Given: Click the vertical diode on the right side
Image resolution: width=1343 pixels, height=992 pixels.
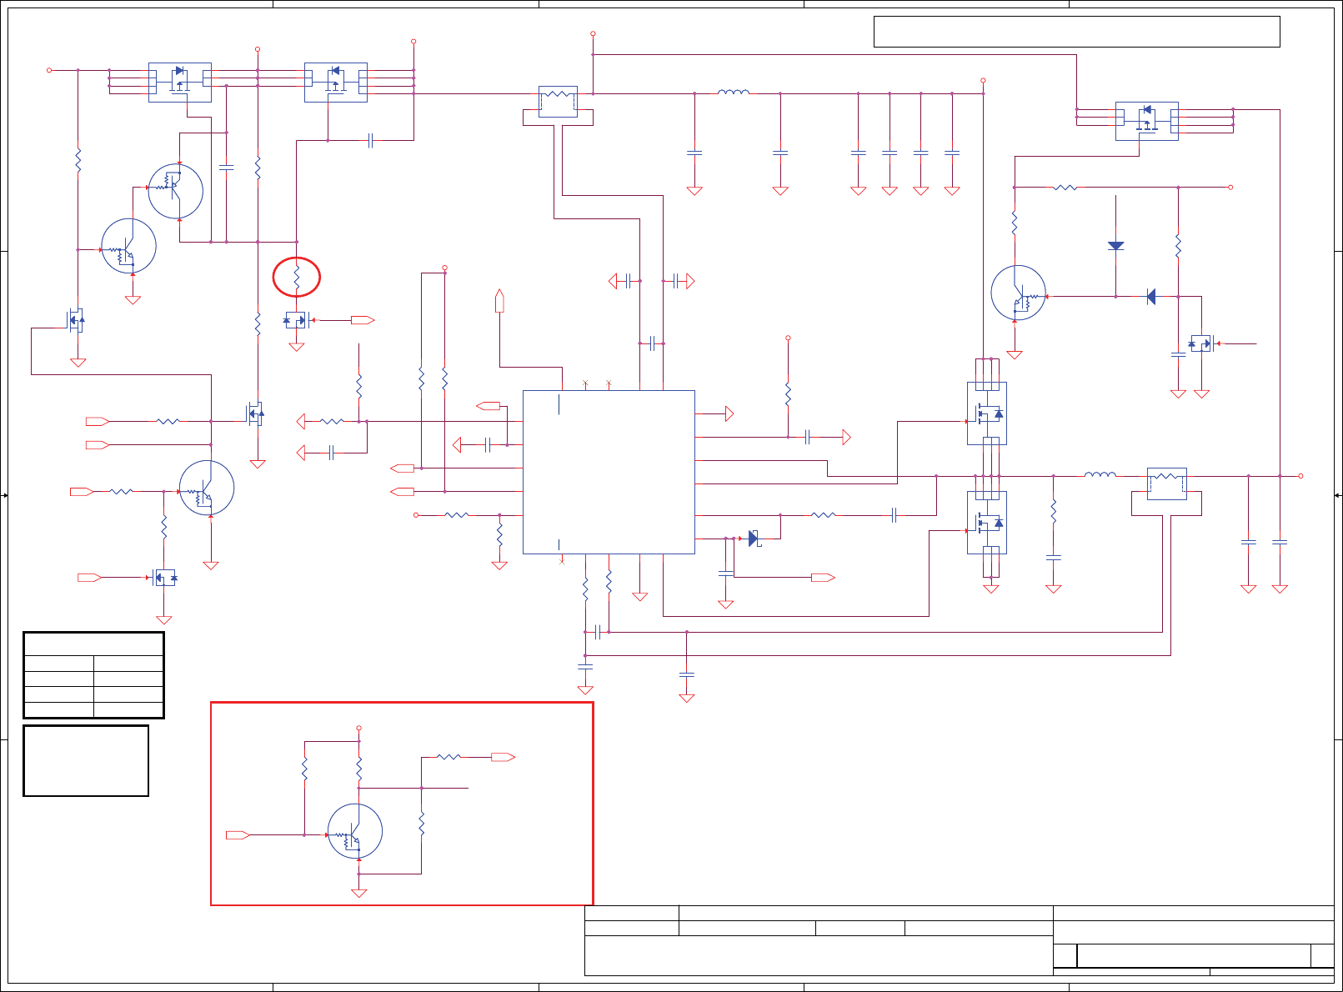Looking at the screenshot, I should [x=1116, y=246].
